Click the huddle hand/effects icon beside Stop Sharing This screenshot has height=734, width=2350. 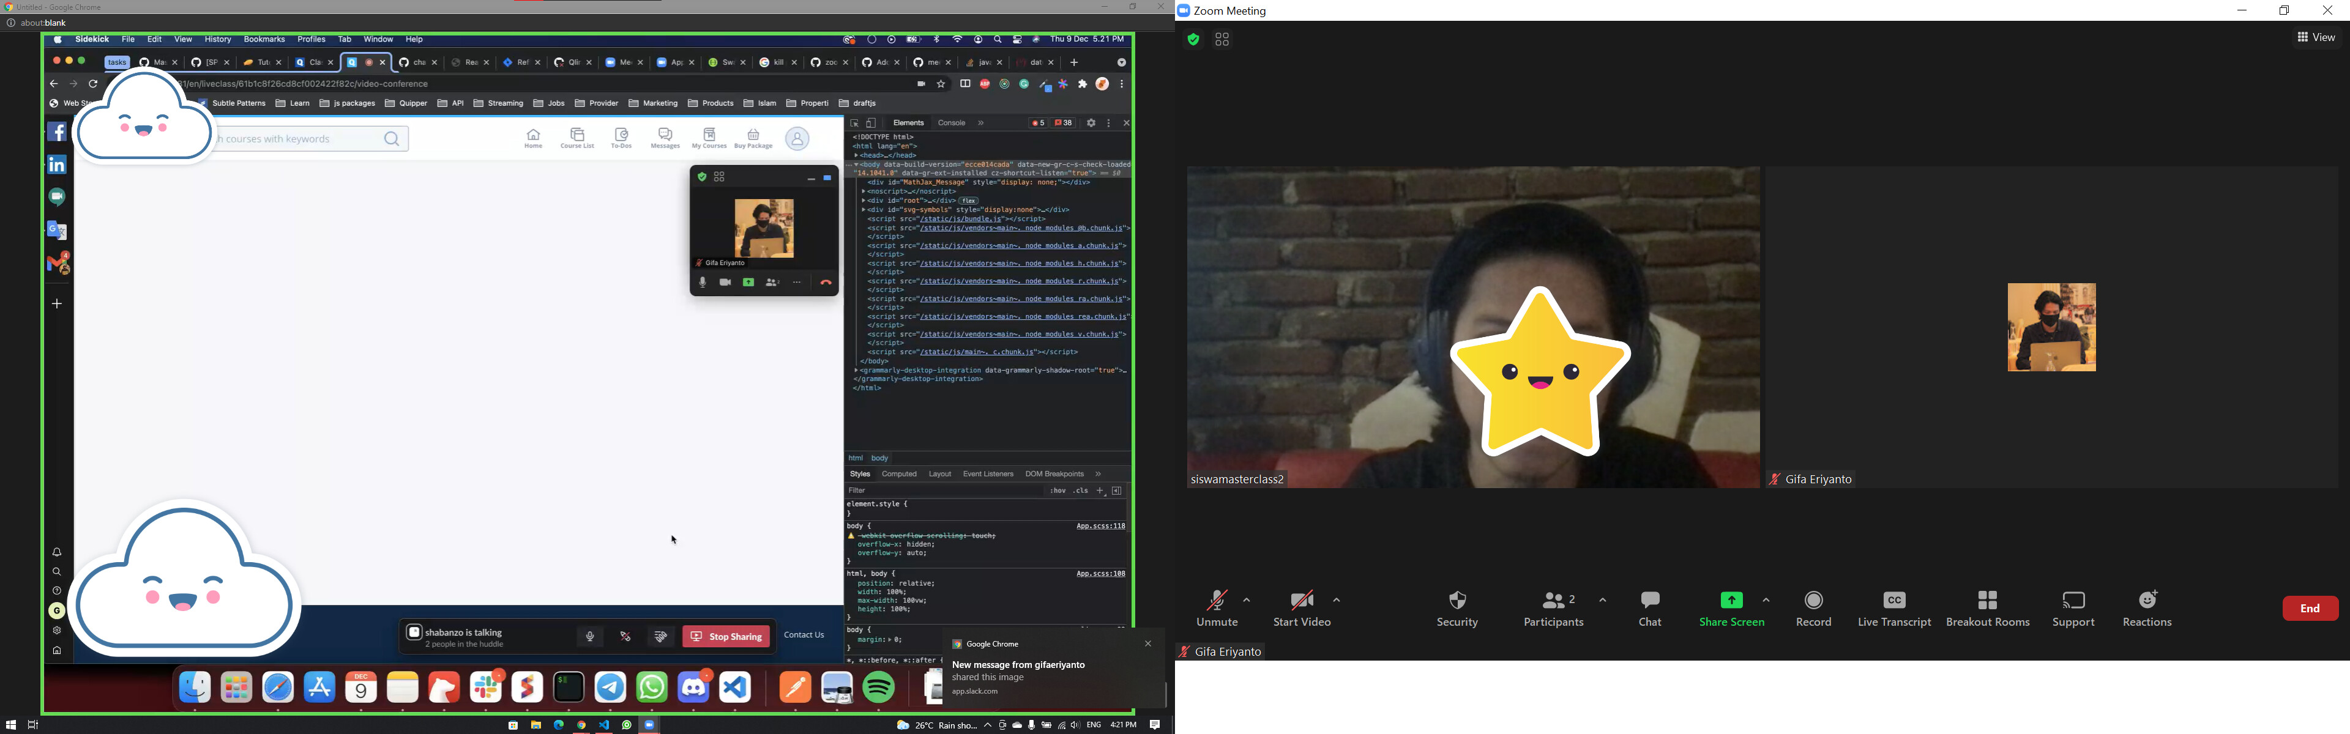660,636
